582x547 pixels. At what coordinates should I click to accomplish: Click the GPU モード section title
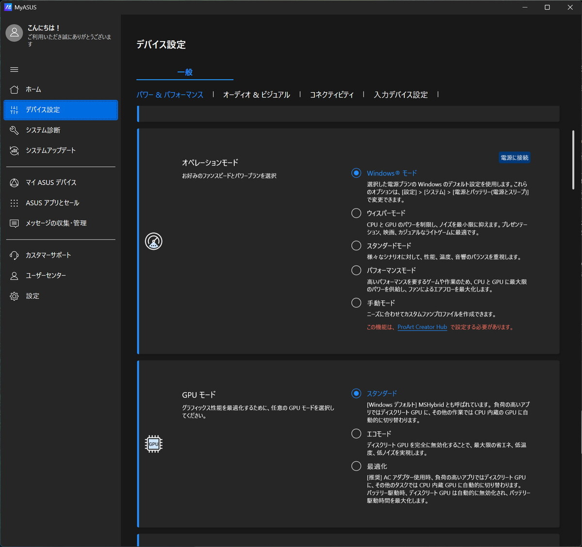(199, 395)
